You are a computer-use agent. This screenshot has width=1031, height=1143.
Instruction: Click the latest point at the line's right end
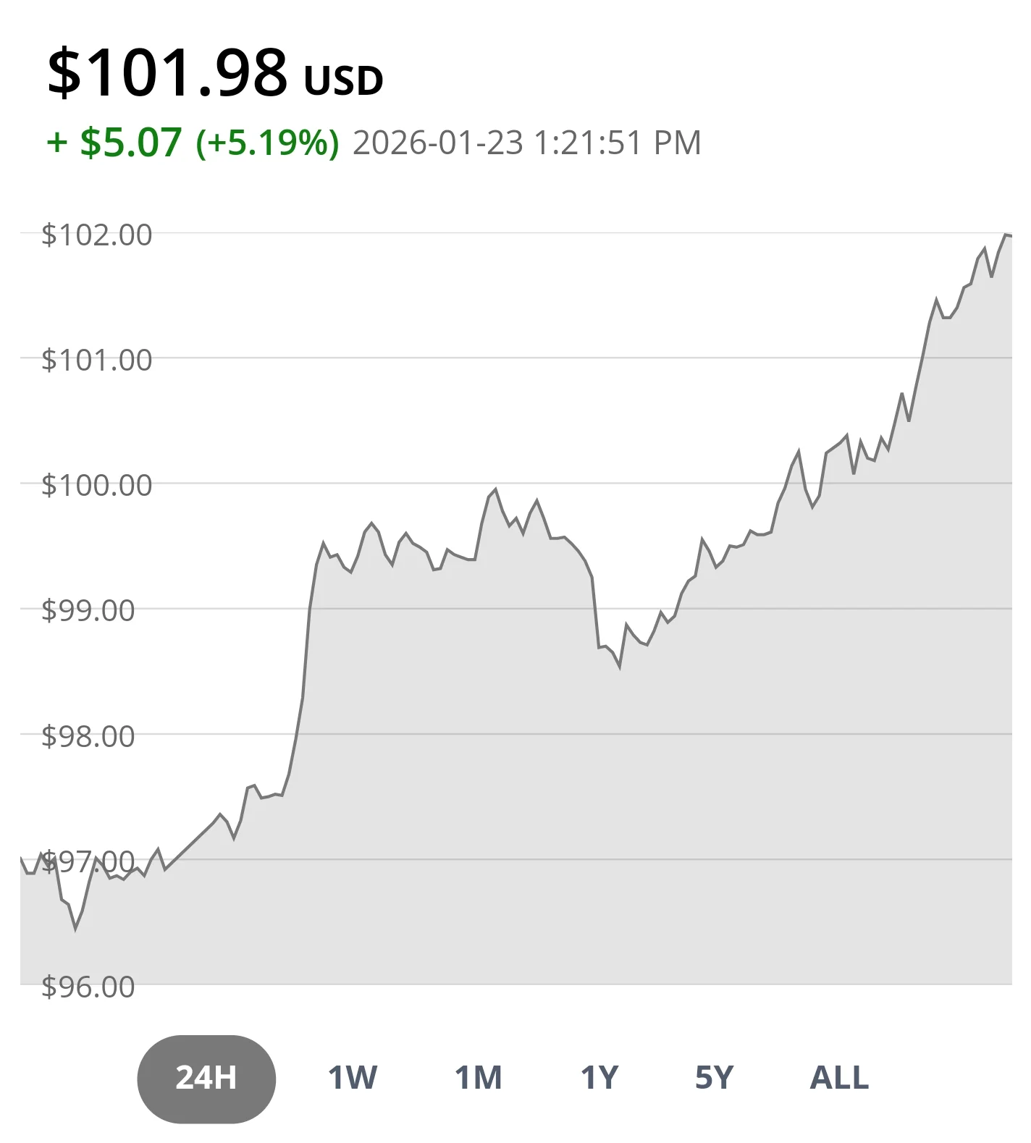[1007, 235]
